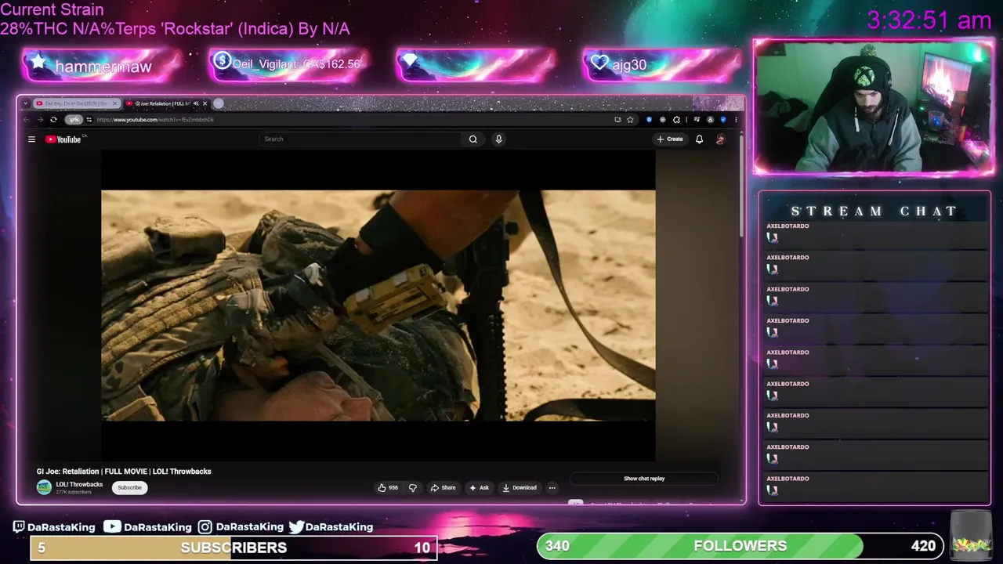Select the GI Joe: Retaliation tab
1003x564 pixels.
tap(162, 103)
